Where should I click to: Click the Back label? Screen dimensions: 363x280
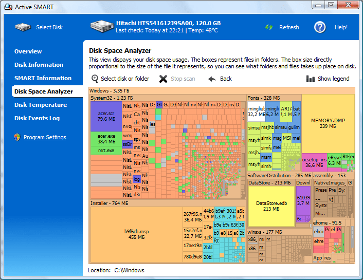[226, 79]
